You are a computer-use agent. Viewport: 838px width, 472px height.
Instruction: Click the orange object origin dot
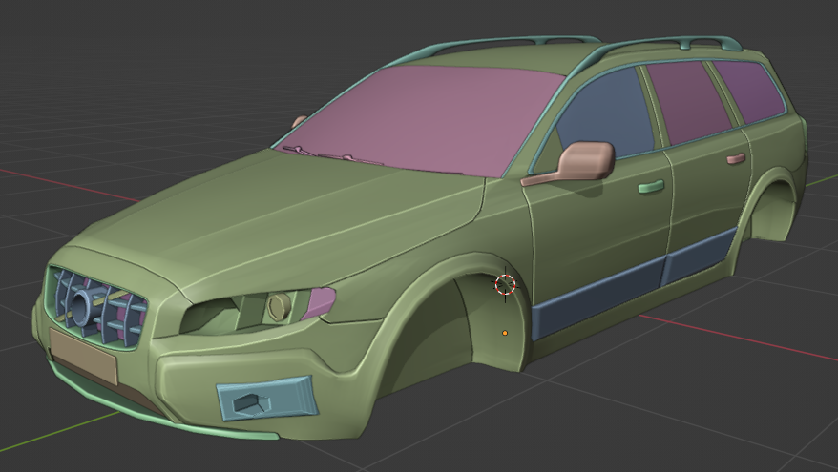click(505, 333)
